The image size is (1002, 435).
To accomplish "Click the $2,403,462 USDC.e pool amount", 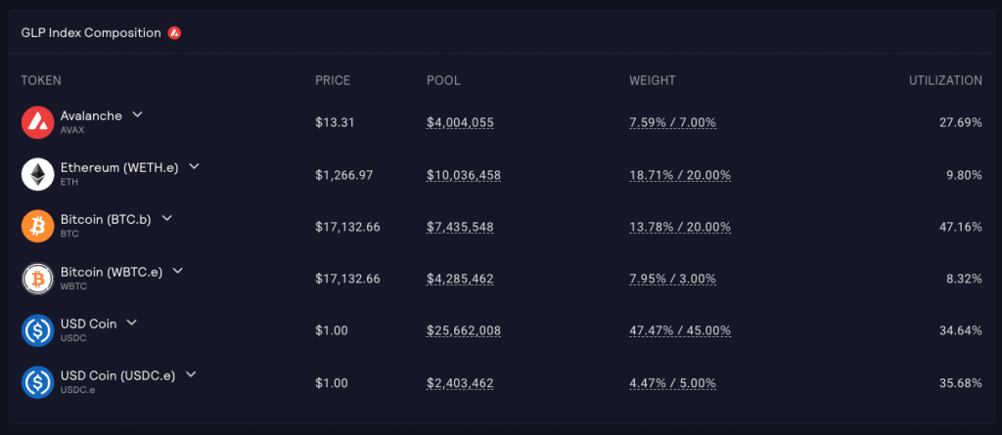I will [460, 383].
